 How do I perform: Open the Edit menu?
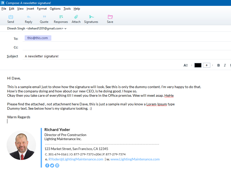(12, 9)
